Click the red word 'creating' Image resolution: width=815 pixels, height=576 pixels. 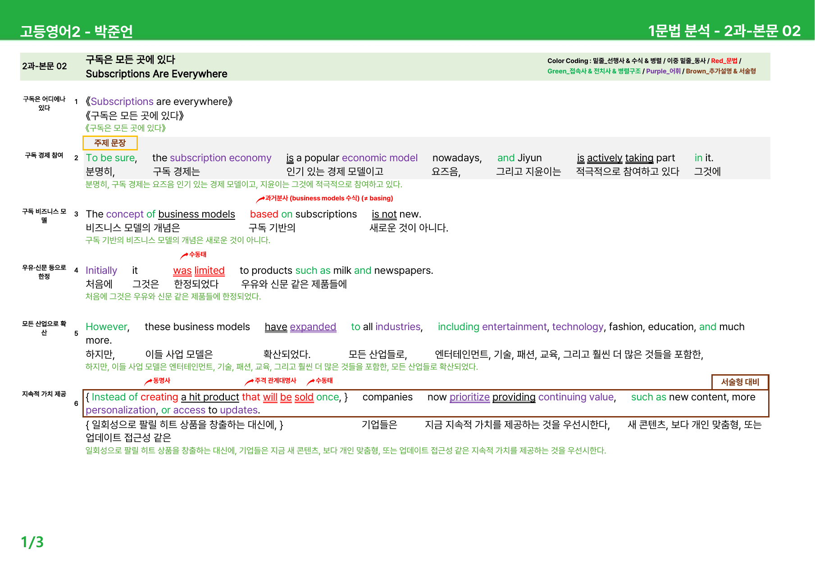click(159, 397)
